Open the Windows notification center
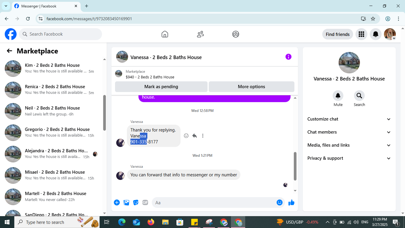 pyautogui.click(x=396, y=222)
